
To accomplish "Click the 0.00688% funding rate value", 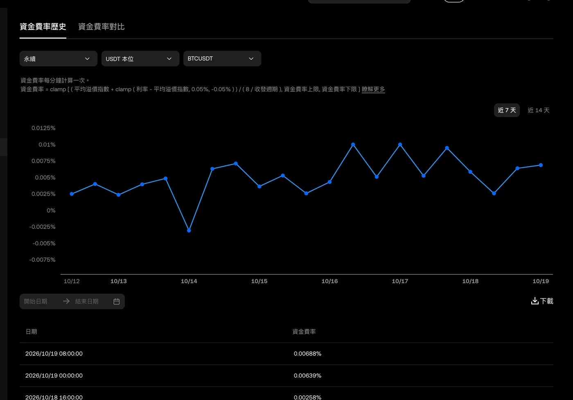I will pyautogui.click(x=307, y=354).
